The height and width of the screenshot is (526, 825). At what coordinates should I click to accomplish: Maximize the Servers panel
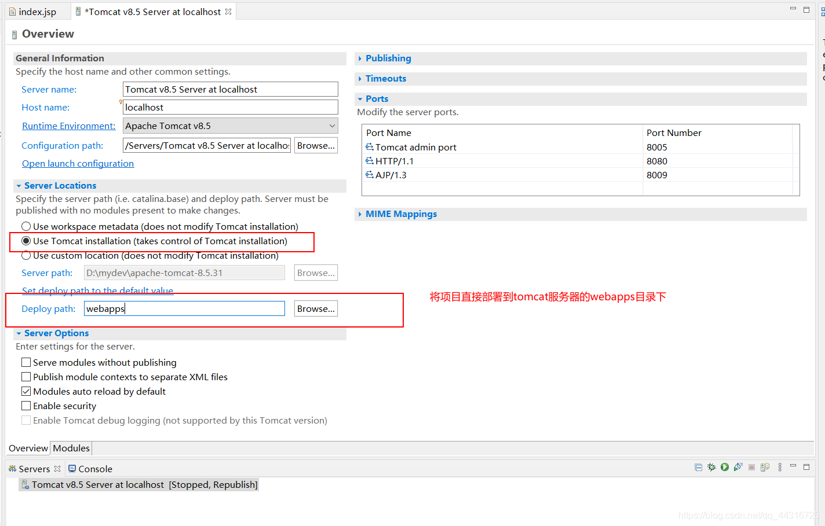point(806,466)
